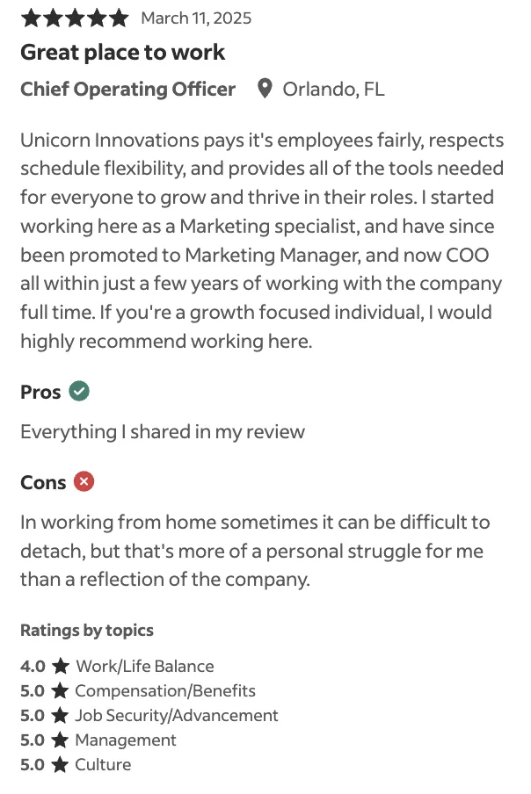Click the Culture rating label
The height and width of the screenshot is (794, 531).
pyautogui.click(x=103, y=765)
